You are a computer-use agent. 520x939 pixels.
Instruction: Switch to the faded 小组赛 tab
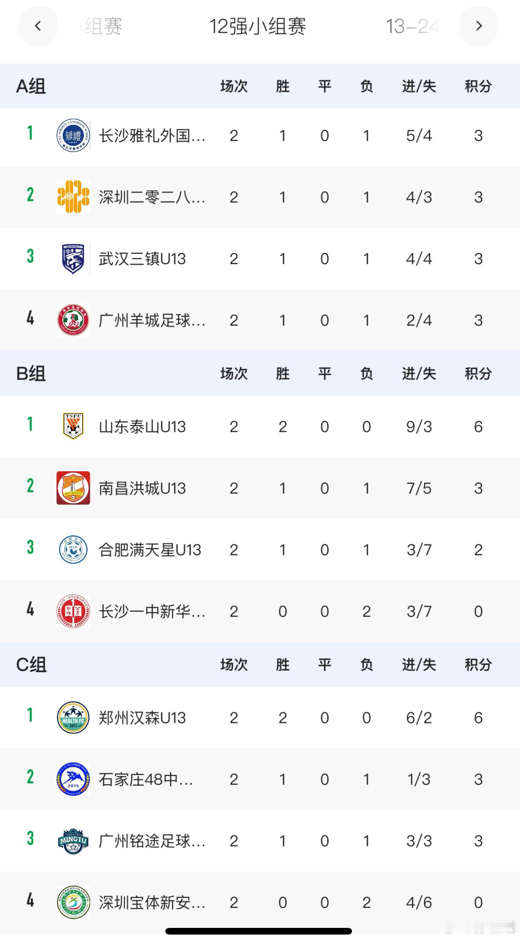[99, 26]
